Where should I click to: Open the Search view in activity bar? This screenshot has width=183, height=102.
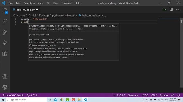5,22
